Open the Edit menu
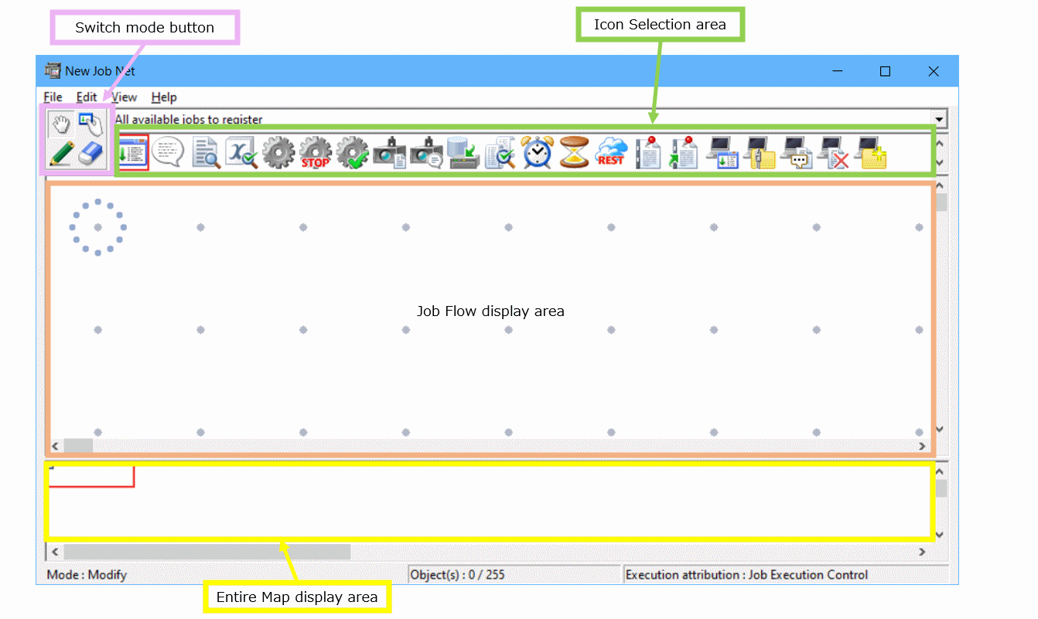Screen dimensions: 1038x619 click(87, 97)
